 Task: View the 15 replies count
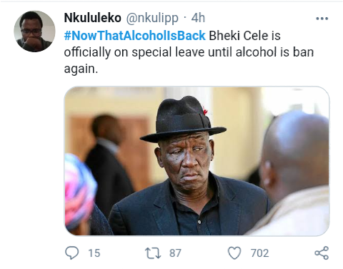tap(94, 253)
